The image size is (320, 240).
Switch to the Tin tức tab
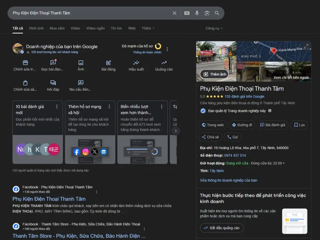coord(116,28)
